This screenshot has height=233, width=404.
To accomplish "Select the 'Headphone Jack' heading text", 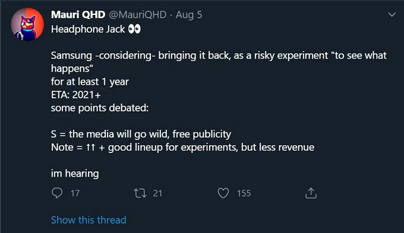I will coord(88,29).
